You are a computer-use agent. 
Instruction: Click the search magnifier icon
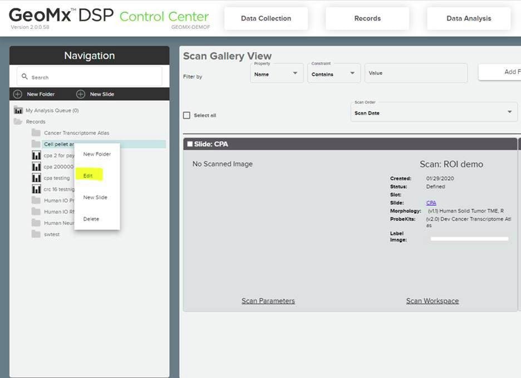click(x=24, y=77)
